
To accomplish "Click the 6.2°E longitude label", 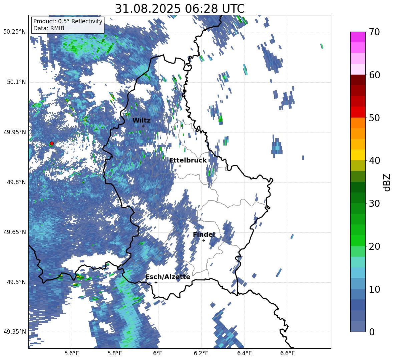I will (201, 353).
